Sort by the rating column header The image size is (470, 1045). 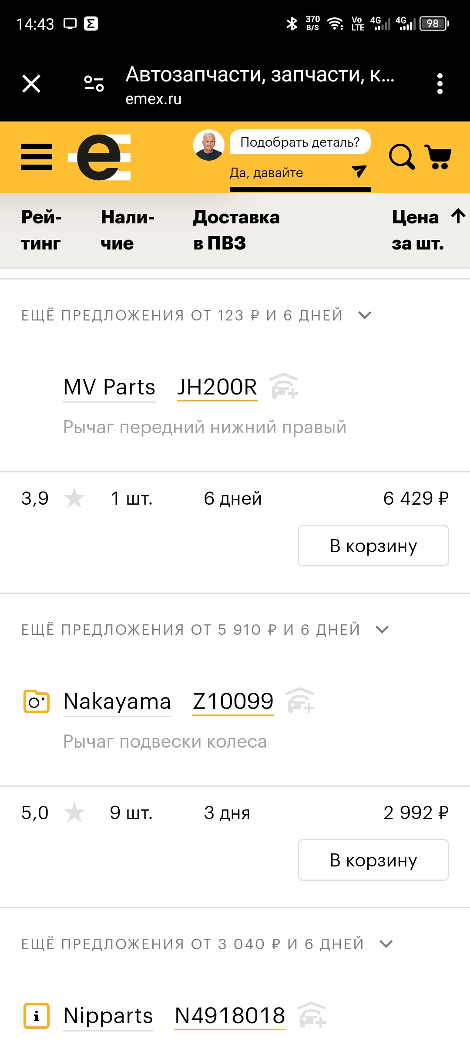pyautogui.click(x=41, y=230)
